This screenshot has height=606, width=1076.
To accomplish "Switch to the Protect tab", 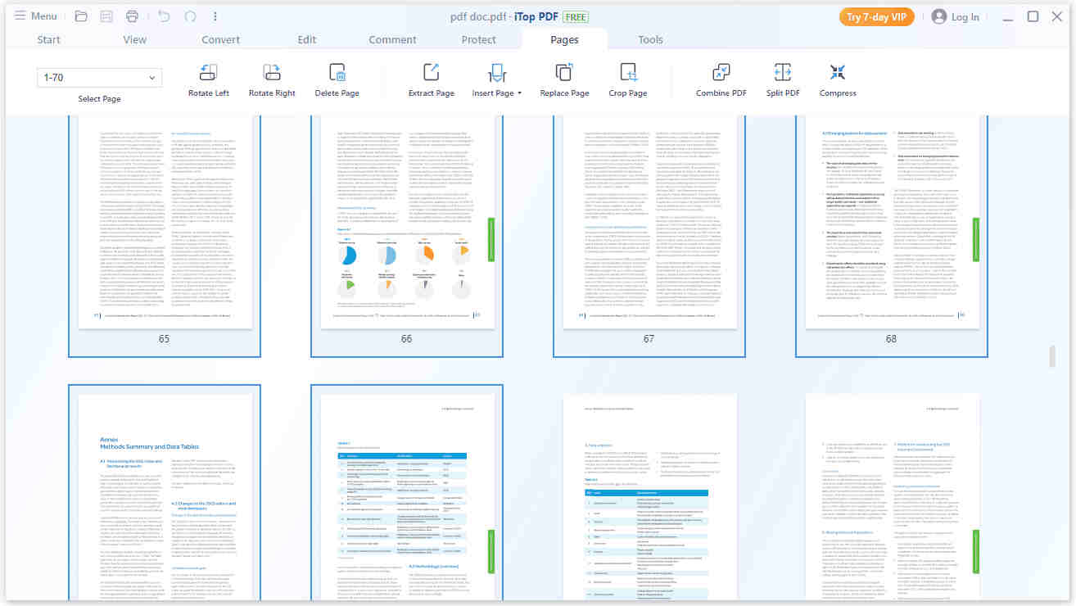I will (478, 39).
